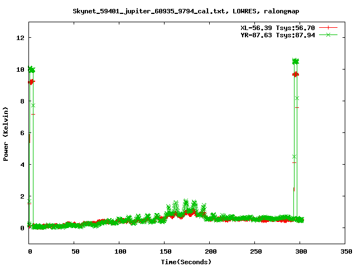Click the XL-56.39 Tsys:56.70 legend entry

(278, 28)
